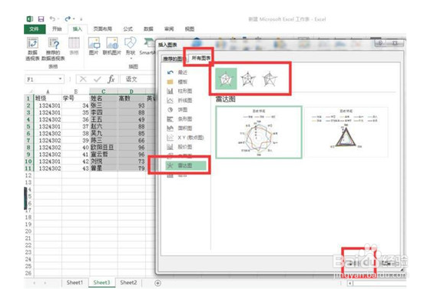This screenshot has height=290, width=434.
Task: Expand the Name Box dropdown arrow
Action: coord(60,79)
